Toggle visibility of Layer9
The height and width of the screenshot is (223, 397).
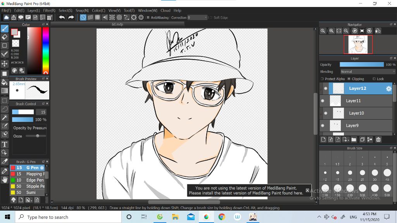tap(323, 125)
